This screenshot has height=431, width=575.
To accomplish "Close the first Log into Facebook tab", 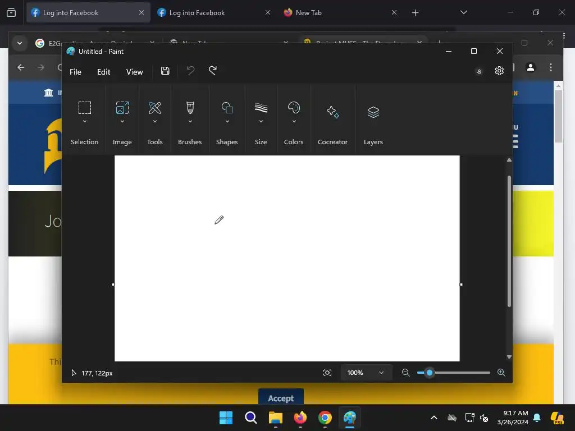I will [142, 12].
